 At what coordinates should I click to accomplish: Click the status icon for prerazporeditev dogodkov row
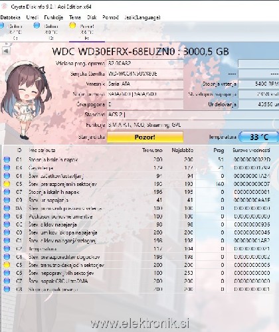[x=7, y=257]
